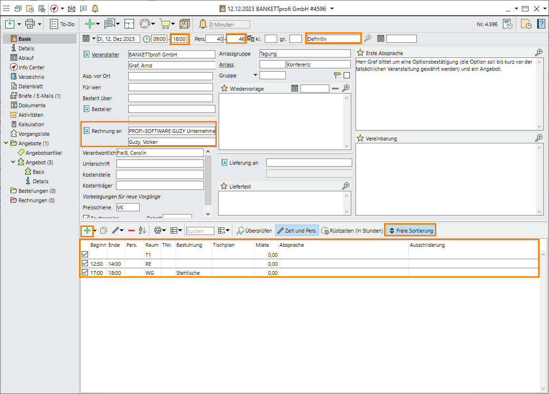Open the print dropdown arrow in toolbar
Screen dimensions: 549x394
(x=40, y=24)
